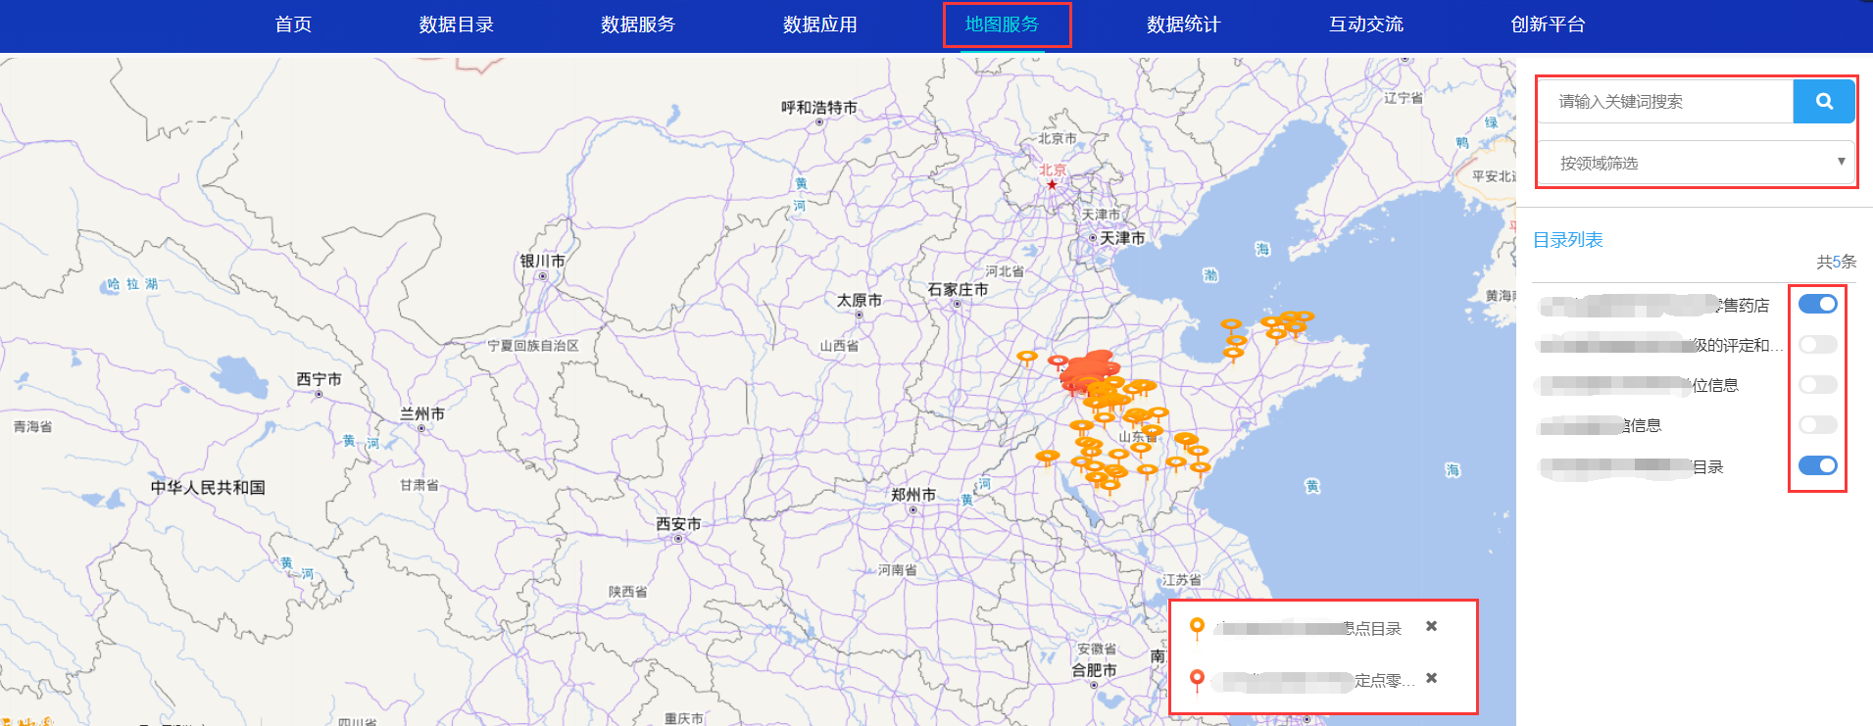Viewport: 1873px width, 726px height.
Task: Click the isolated orange marker southwest of 山东省
Action: coord(1047,458)
